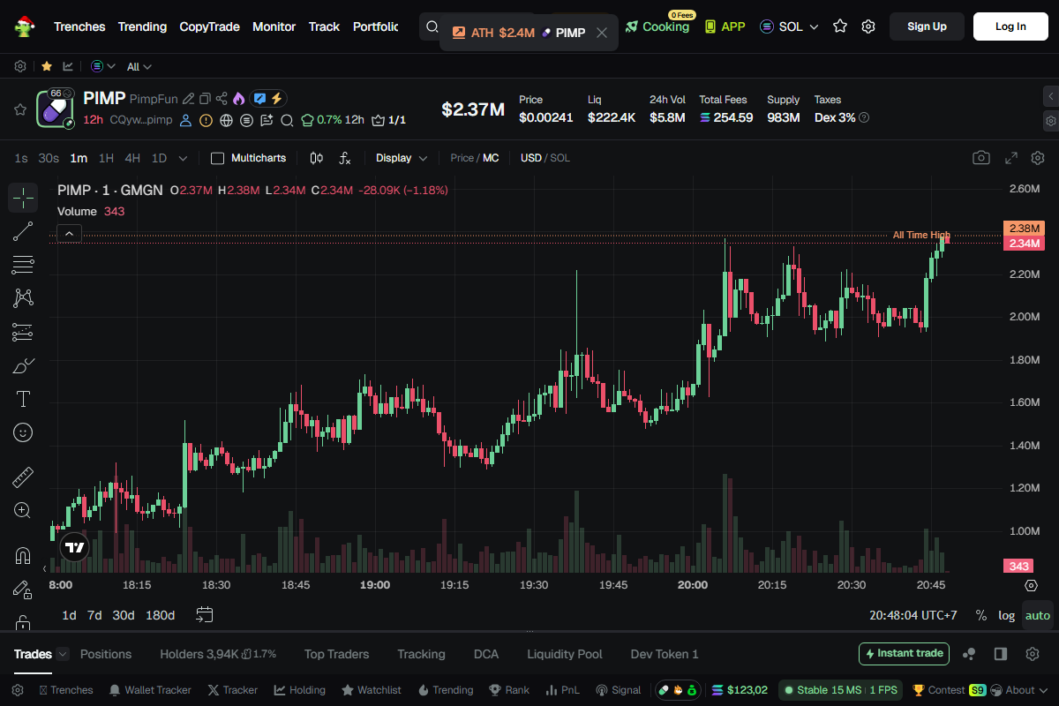The width and height of the screenshot is (1059, 706).
Task: Click the magnifier icon in token info row
Action: [287, 120]
